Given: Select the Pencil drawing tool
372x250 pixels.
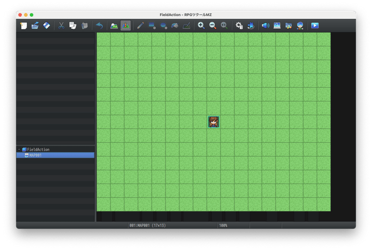Looking at the screenshot, I should point(140,26).
